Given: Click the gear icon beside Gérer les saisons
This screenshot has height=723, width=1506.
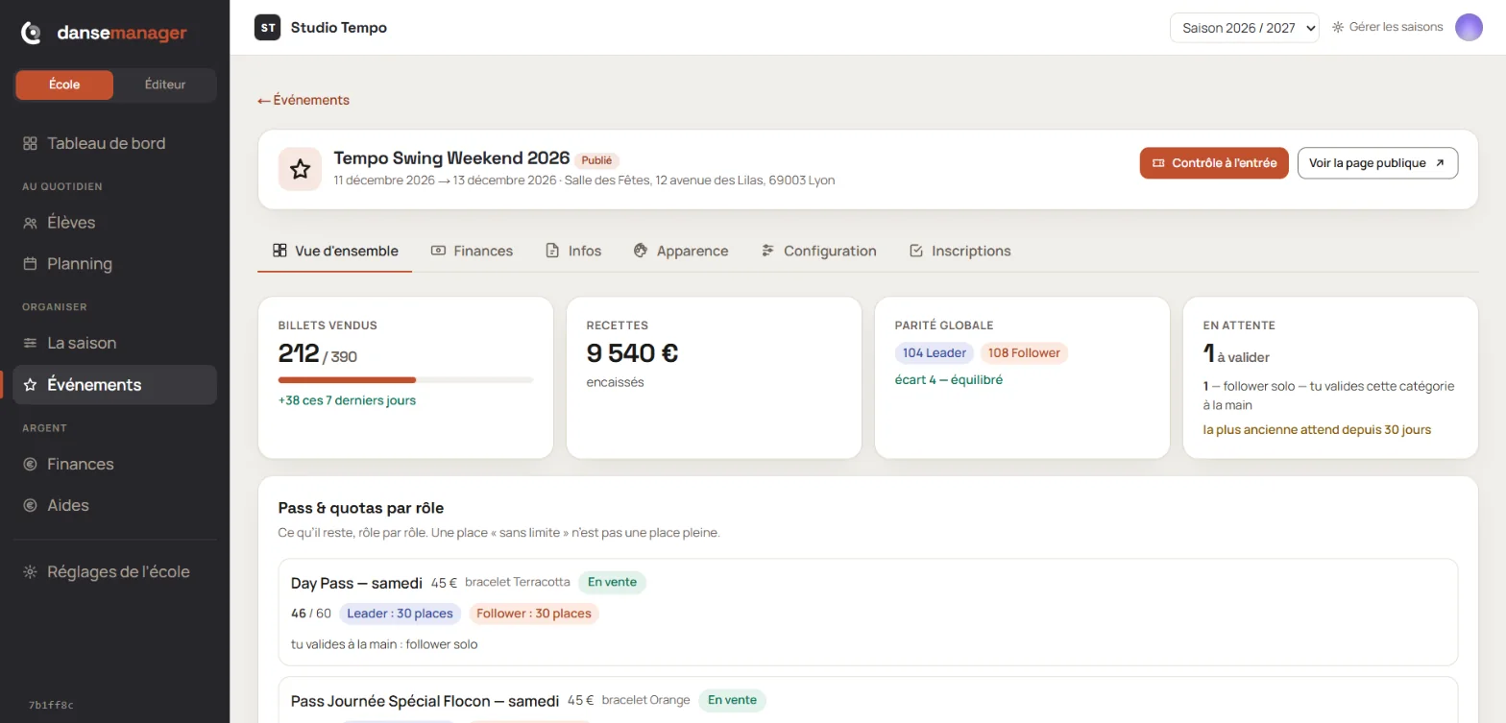Looking at the screenshot, I should (x=1338, y=28).
